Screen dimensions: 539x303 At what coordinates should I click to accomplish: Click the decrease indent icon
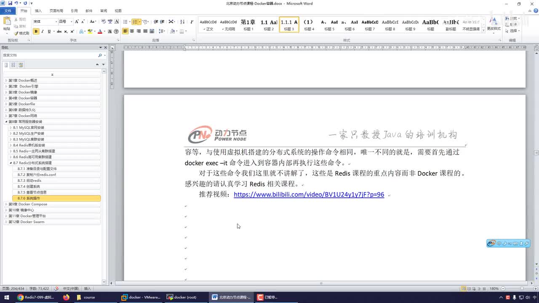pyautogui.click(x=156, y=21)
